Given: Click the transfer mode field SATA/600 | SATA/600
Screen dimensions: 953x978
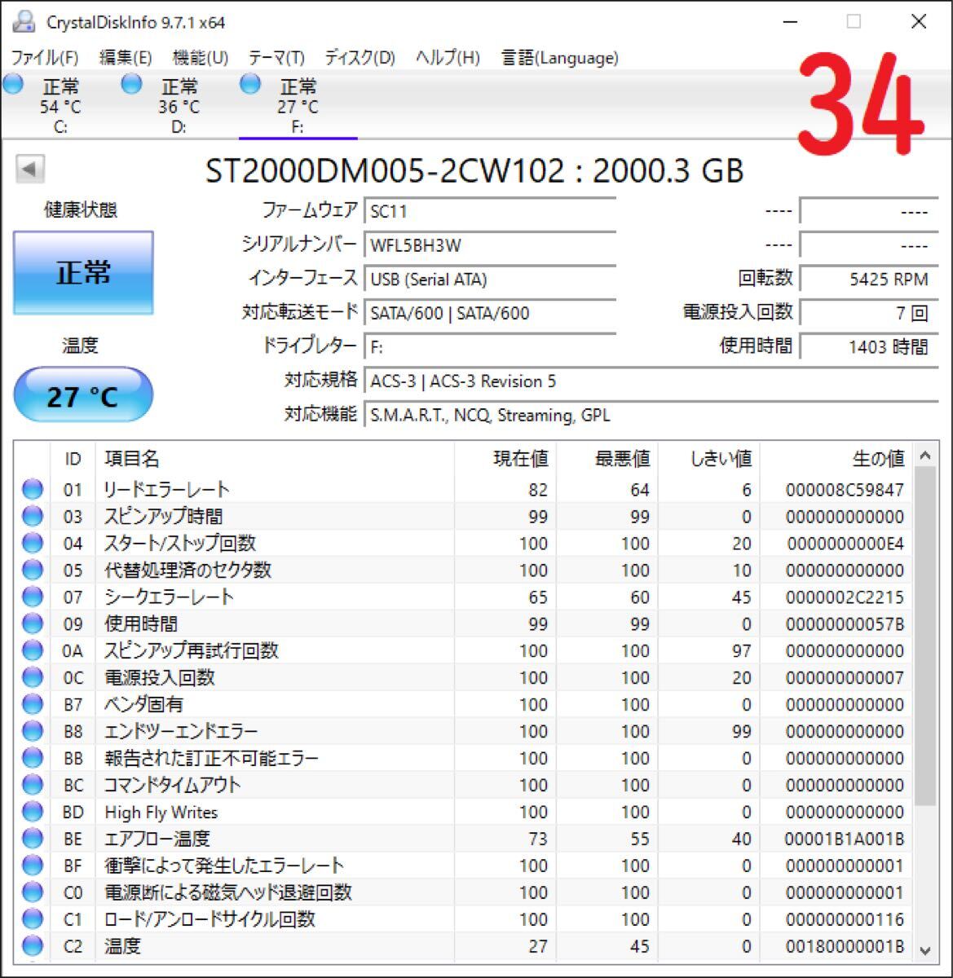Looking at the screenshot, I should click(x=489, y=313).
